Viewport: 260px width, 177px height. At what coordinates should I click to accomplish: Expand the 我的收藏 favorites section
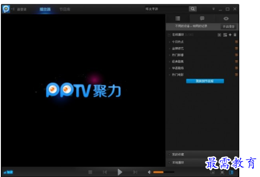[169, 154]
